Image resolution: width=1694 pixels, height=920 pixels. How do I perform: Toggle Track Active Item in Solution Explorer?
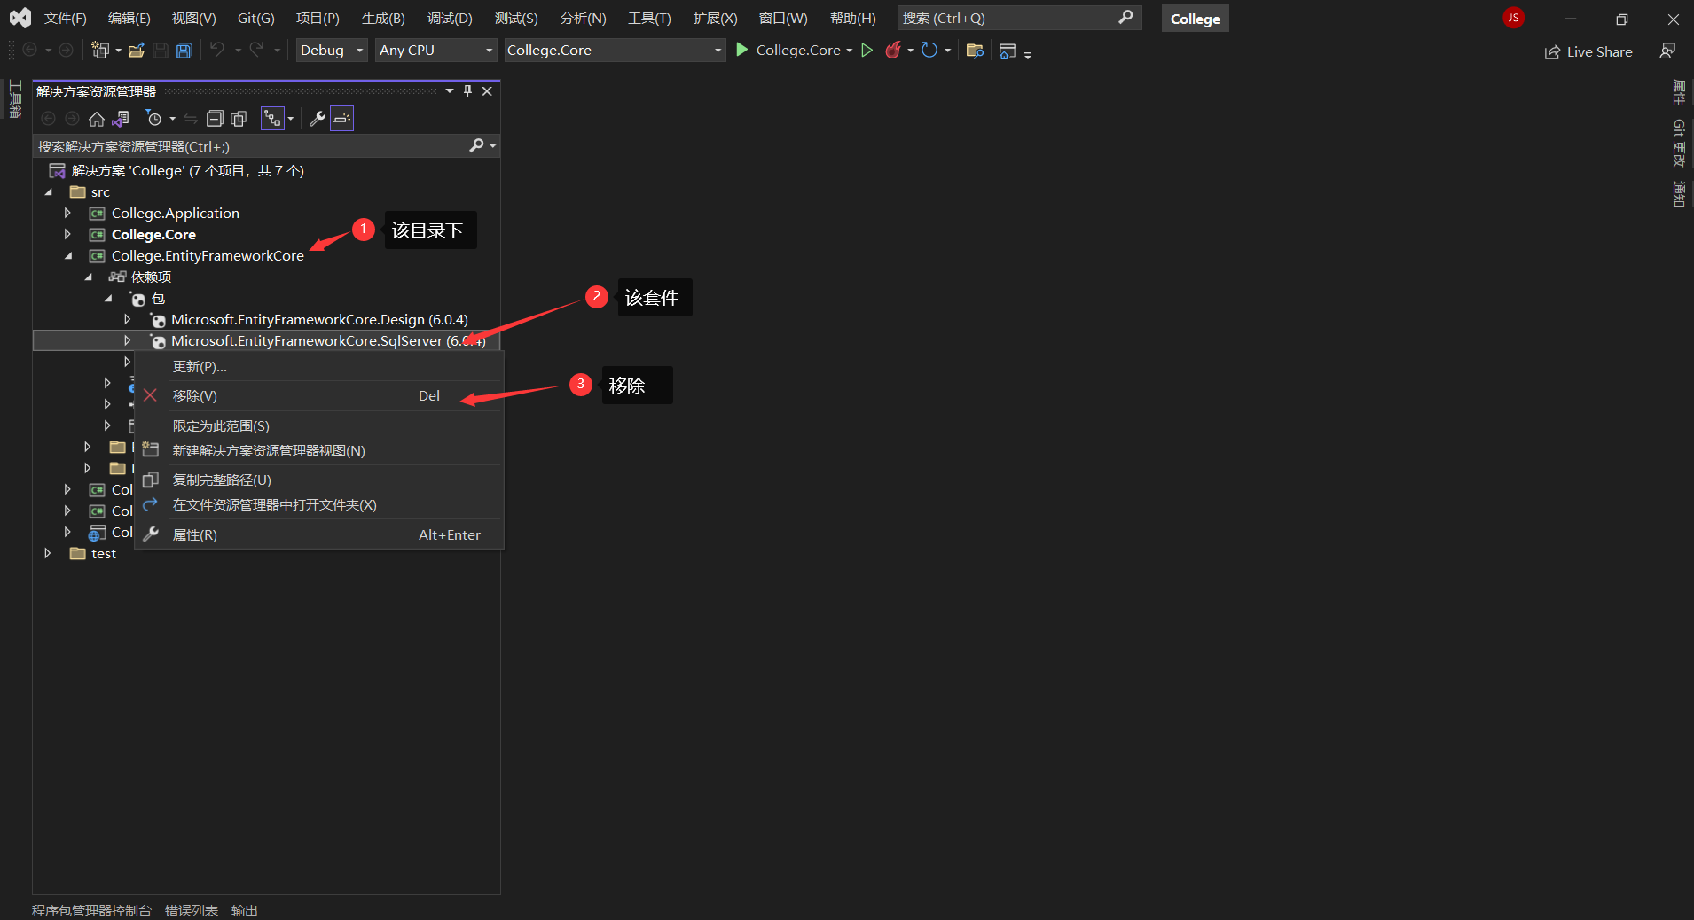(273, 119)
